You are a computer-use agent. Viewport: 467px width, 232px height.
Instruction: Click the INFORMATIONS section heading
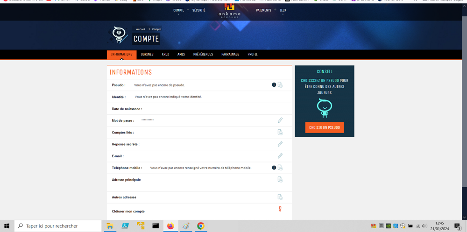(130, 72)
